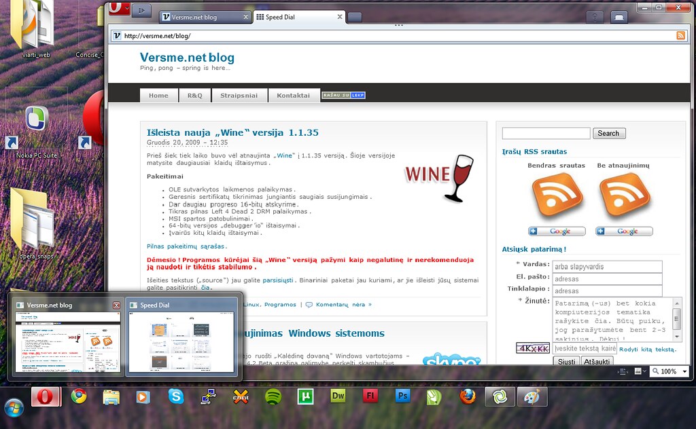Screen dimensions: 696x429
Task: Click the WINE logo image
Action: pos(438,178)
